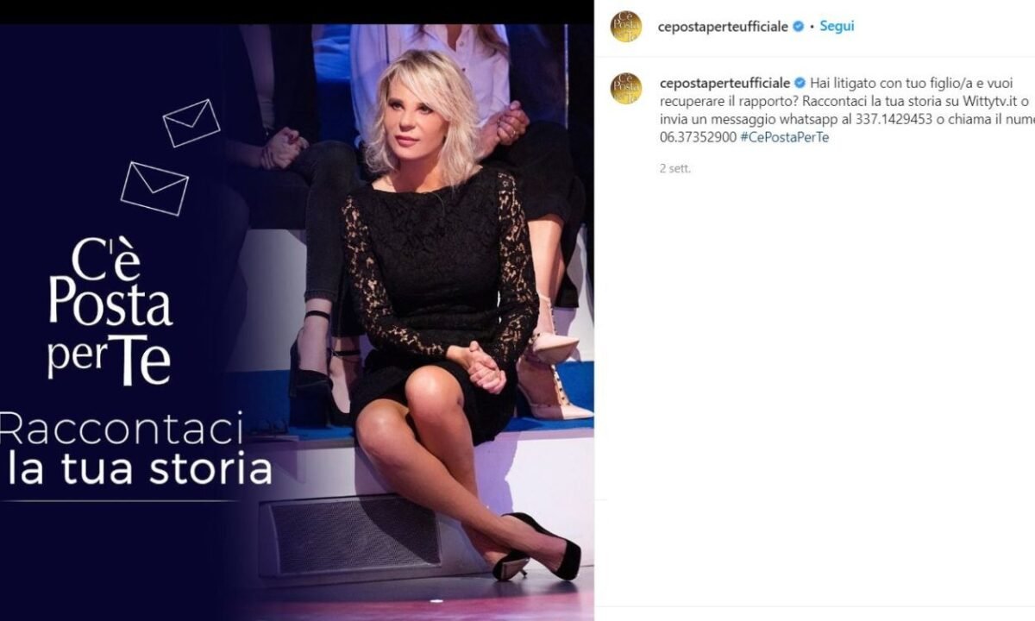The width and height of the screenshot is (1035, 621).
Task: Click the C'è Posta per Te logo
Action: coord(110,310)
